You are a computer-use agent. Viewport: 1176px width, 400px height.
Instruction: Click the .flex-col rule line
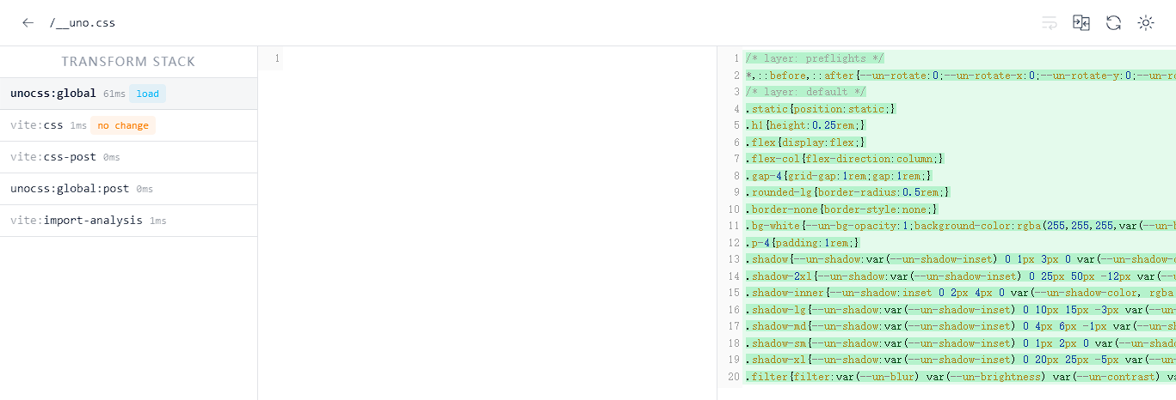click(x=846, y=159)
